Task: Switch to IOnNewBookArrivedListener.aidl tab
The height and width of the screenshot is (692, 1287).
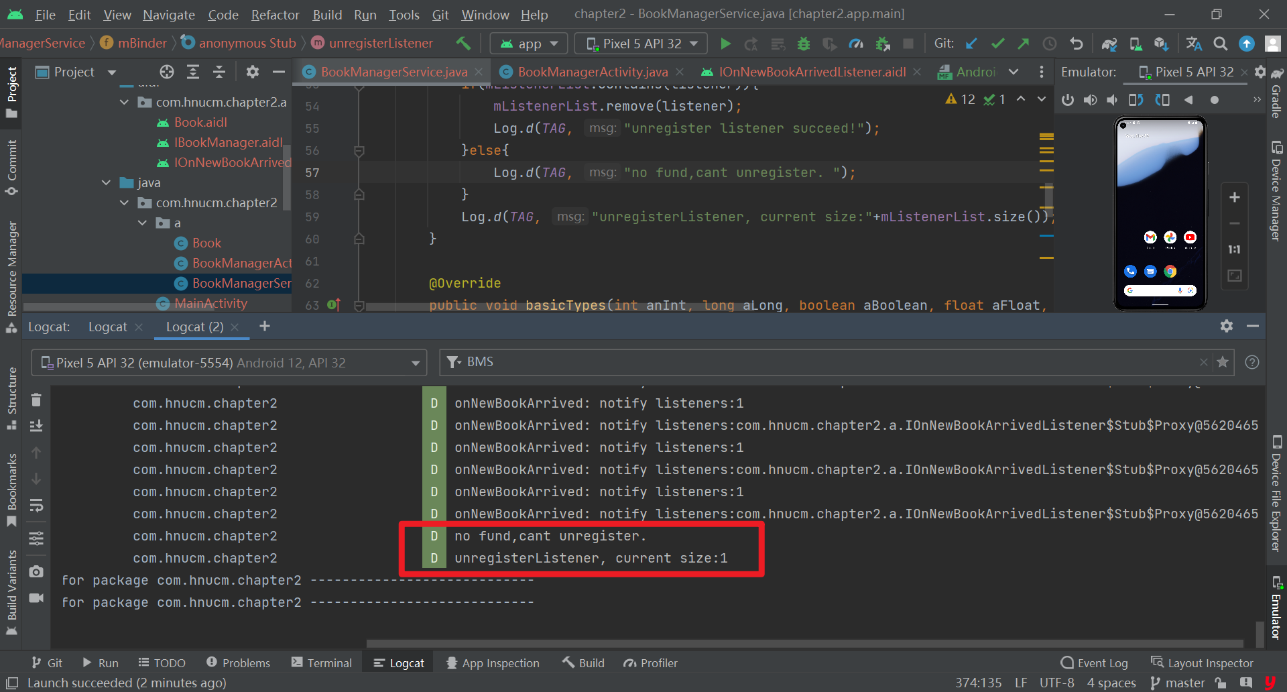Action: 812,72
